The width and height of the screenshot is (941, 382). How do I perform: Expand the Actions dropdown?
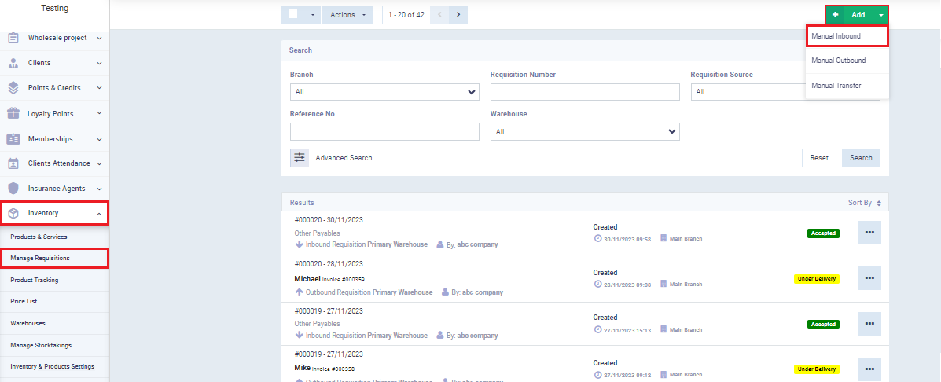[x=347, y=14]
